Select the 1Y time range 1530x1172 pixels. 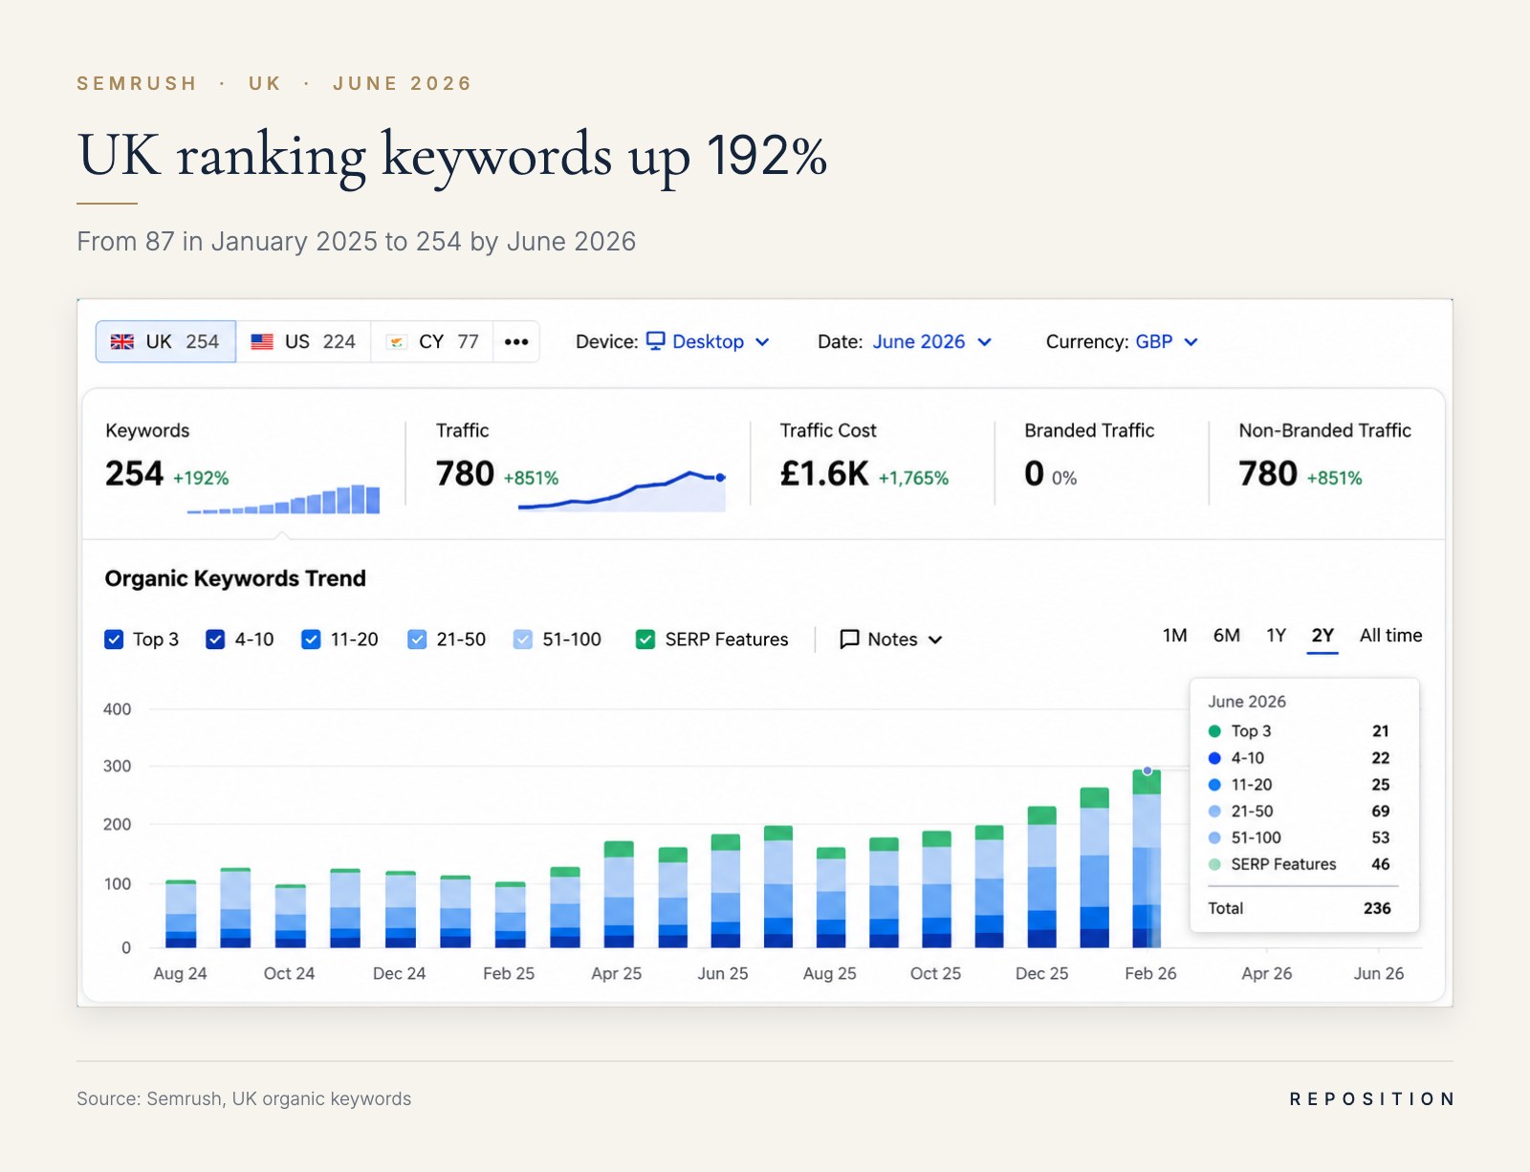click(1276, 636)
